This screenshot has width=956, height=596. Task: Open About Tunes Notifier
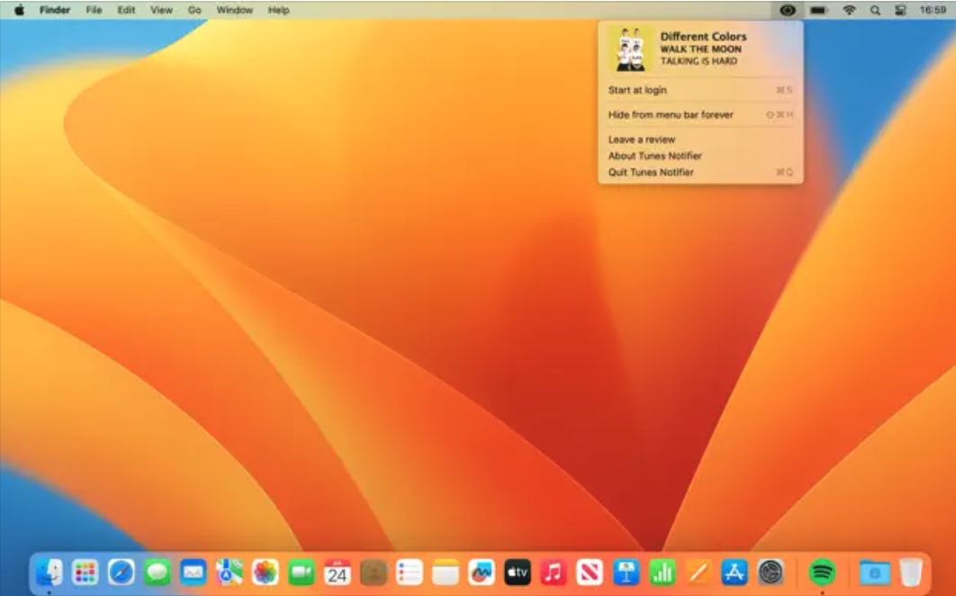click(x=654, y=156)
